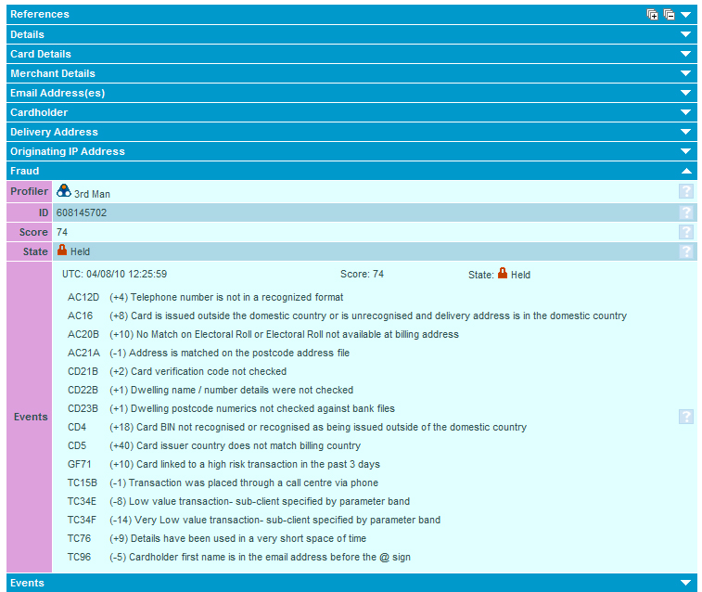Click help icon beside fraud events list

pyautogui.click(x=686, y=417)
